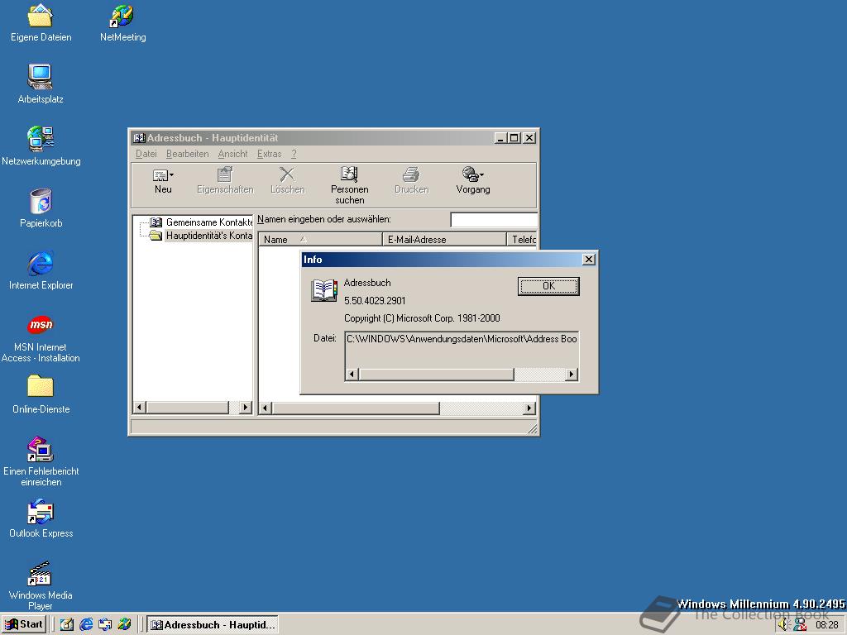The height and width of the screenshot is (635, 847).
Task: Click the Copyright (C) Microsoft Corp. text
Action: (x=422, y=318)
